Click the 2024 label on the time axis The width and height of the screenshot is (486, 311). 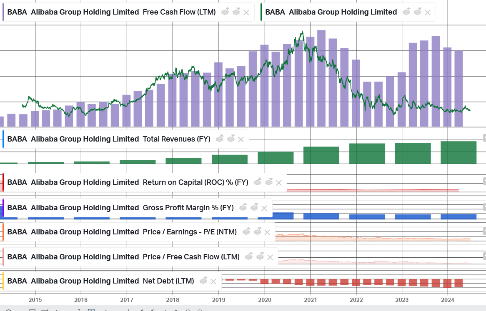click(x=448, y=300)
